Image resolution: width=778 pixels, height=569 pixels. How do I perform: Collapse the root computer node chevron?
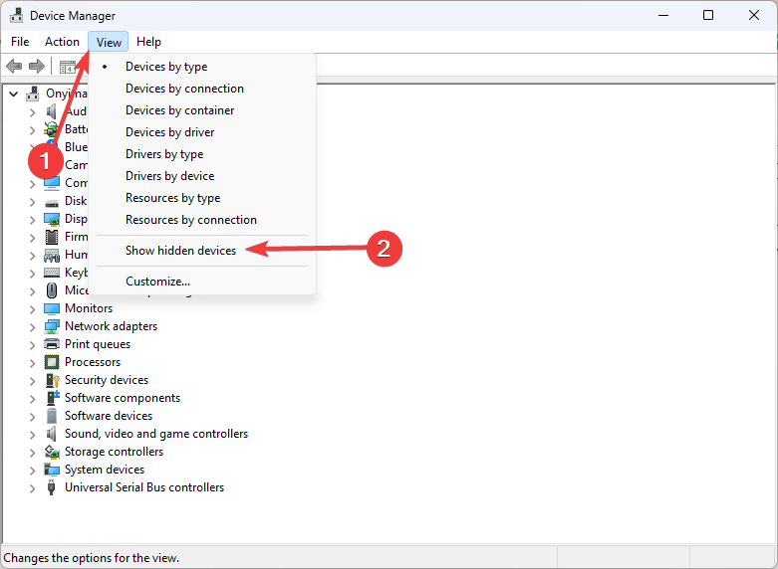coord(13,94)
